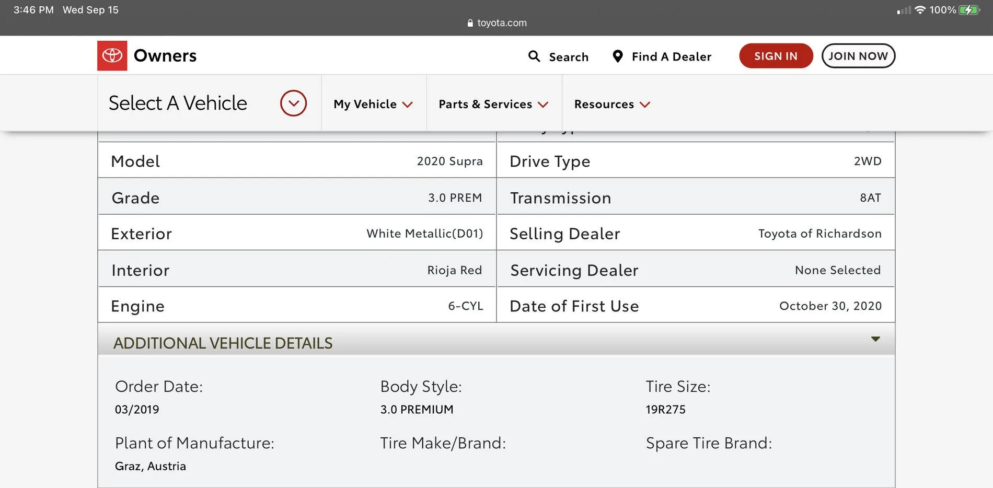This screenshot has height=488, width=993.
Task: Tap the 100% battery percentage
Action: (x=943, y=10)
